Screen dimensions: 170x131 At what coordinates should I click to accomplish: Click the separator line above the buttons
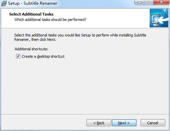tap(85, 114)
